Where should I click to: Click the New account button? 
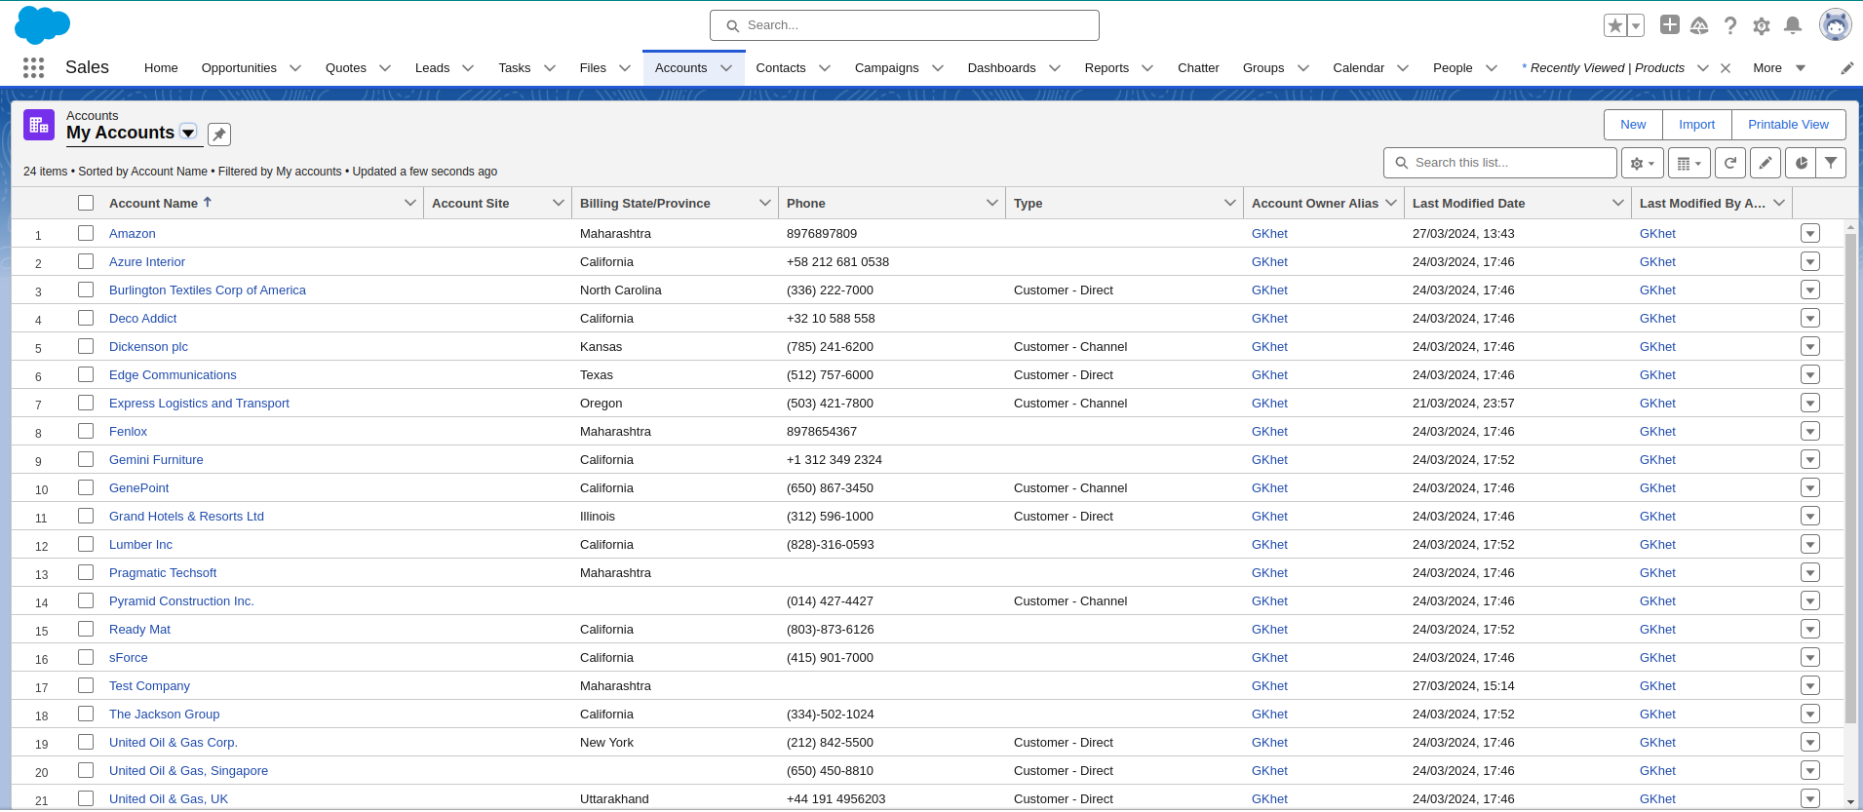[x=1633, y=125]
